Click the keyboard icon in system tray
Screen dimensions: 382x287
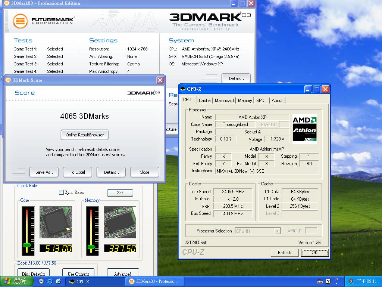[x=320, y=281]
